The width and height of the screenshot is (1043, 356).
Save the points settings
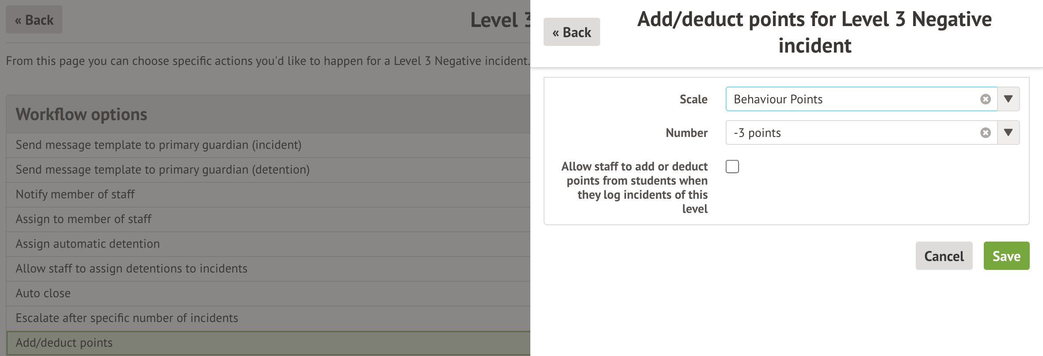pyautogui.click(x=1006, y=256)
